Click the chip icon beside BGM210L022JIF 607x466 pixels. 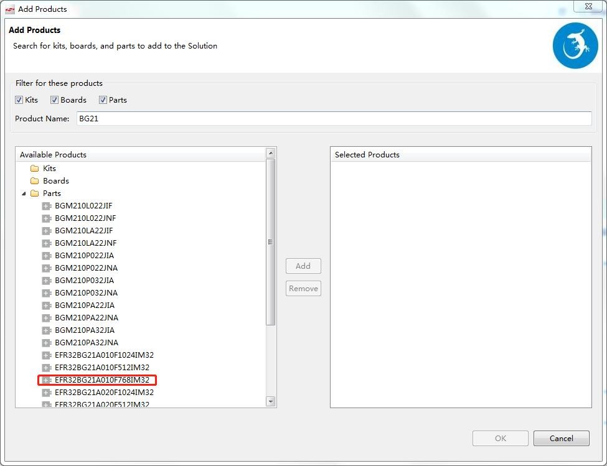tap(47, 206)
